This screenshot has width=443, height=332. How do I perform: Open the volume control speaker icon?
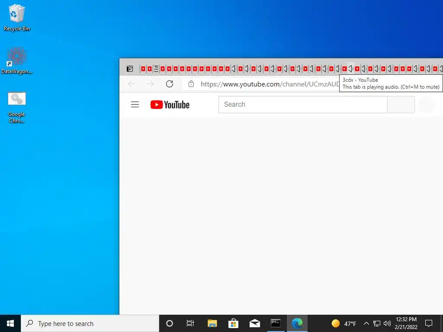[x=387, y=323]
